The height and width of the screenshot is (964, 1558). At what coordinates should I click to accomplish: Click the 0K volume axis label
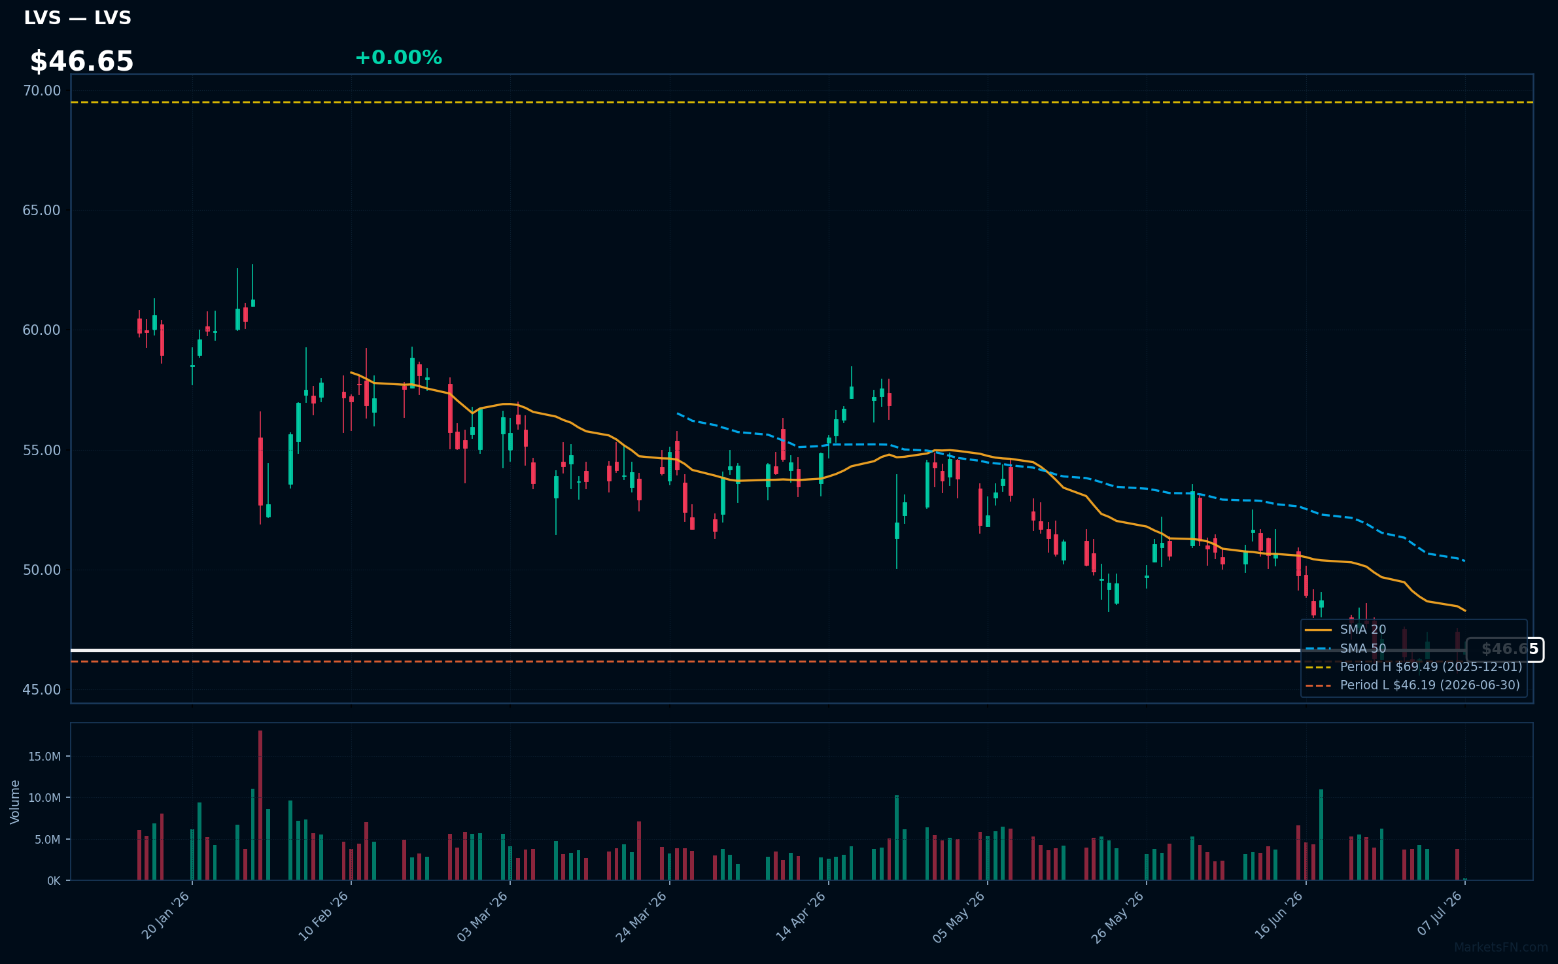54,881
